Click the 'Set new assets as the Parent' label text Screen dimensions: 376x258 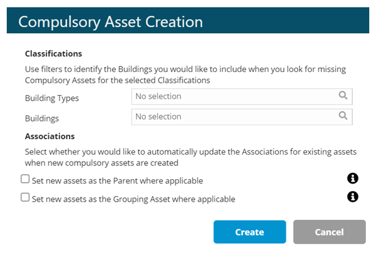coord(117,181)
